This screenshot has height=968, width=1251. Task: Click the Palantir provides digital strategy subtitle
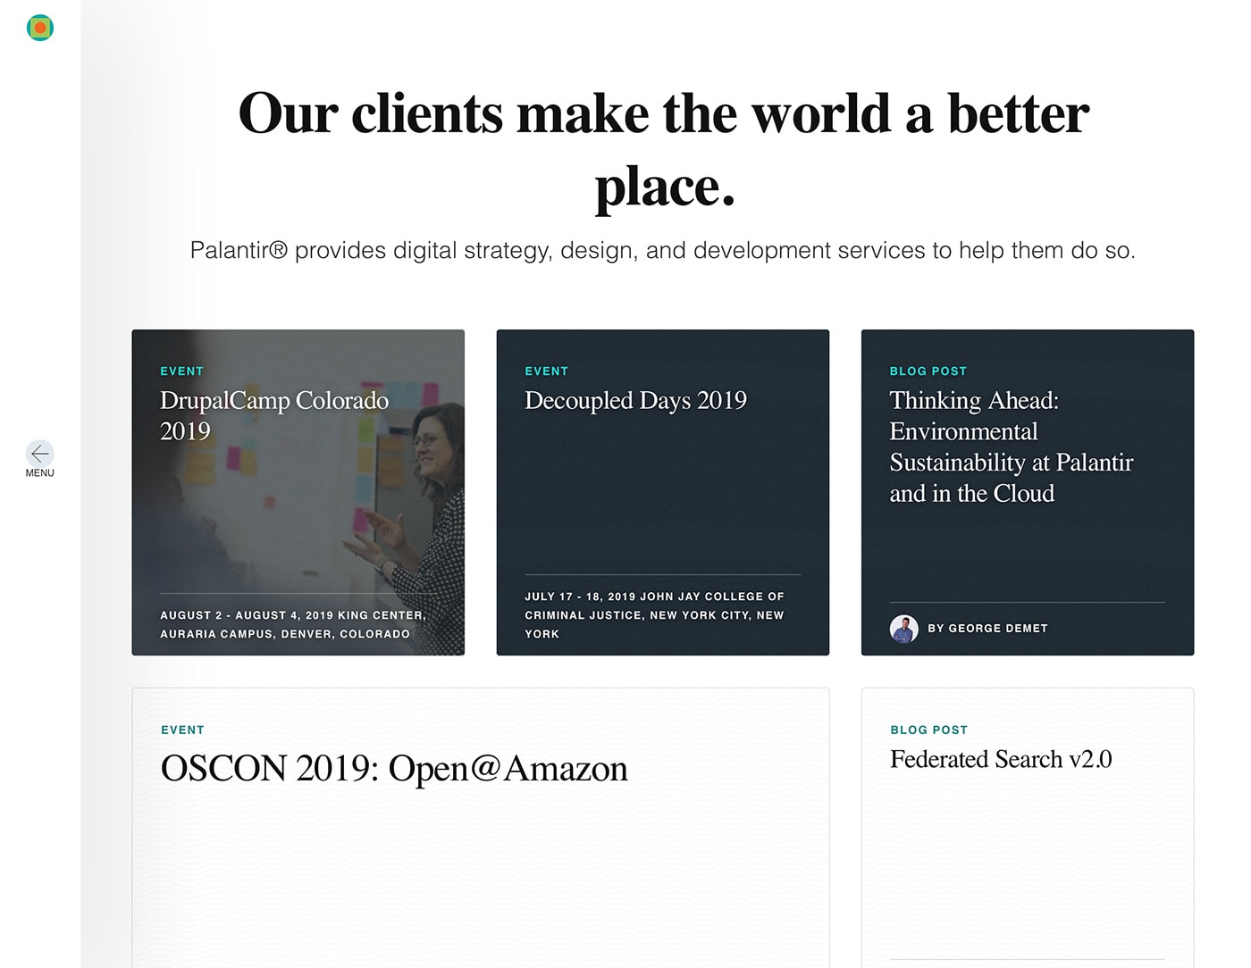coord(663,250)
